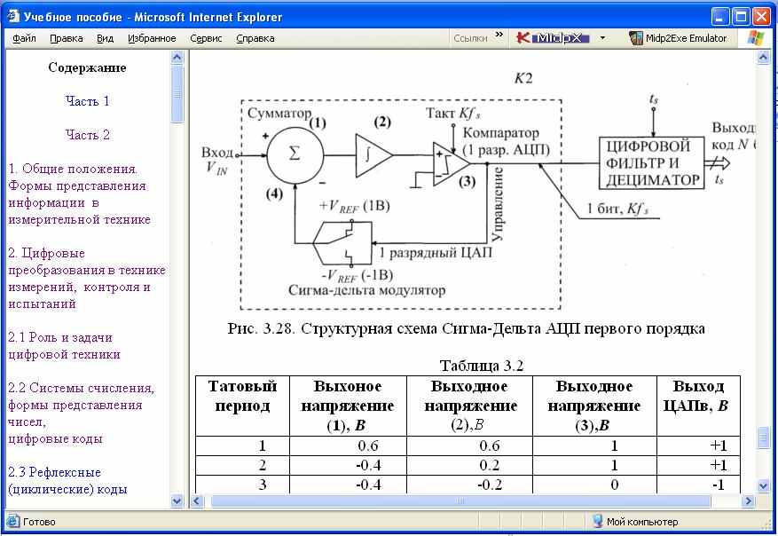Click the Выход ЦАПв column header
Viewport: 778px width, 536px height.
[698, 406]
